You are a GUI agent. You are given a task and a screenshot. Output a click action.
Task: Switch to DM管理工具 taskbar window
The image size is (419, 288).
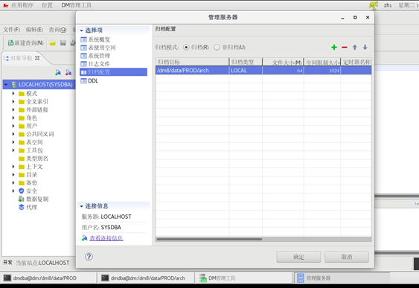click(x=243, y=278)
